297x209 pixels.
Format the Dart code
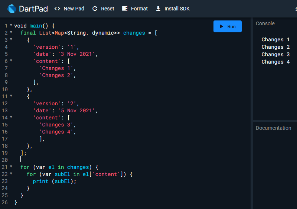tap(135, 9)
